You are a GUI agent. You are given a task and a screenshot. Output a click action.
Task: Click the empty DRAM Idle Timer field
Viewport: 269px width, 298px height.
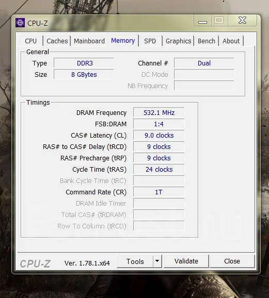(x=159, y=204)
